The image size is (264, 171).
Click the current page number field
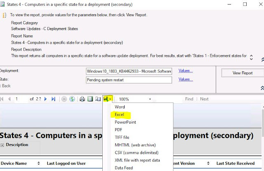(21, 99)
